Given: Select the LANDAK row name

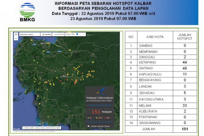Looking at the screenshot, I should coord(145,87).
